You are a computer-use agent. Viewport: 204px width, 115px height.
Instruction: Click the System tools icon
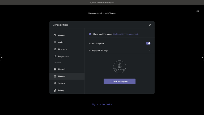tap(55, 83)
